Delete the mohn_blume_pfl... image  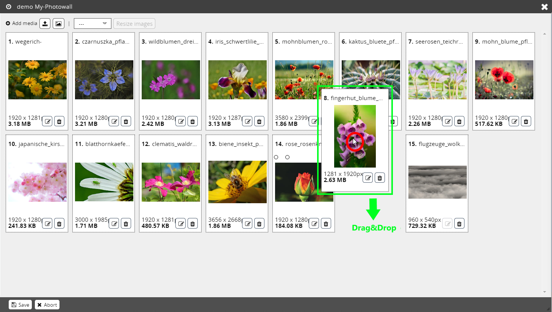point(526,121)
